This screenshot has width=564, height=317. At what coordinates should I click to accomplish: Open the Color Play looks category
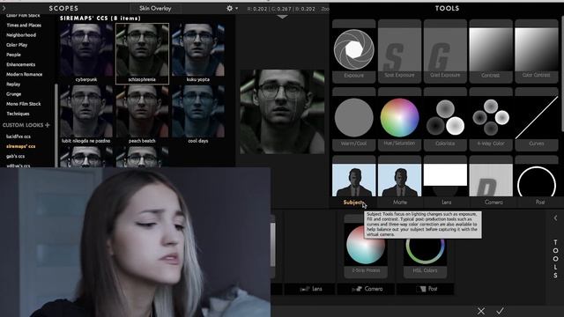tap(17, 45)
